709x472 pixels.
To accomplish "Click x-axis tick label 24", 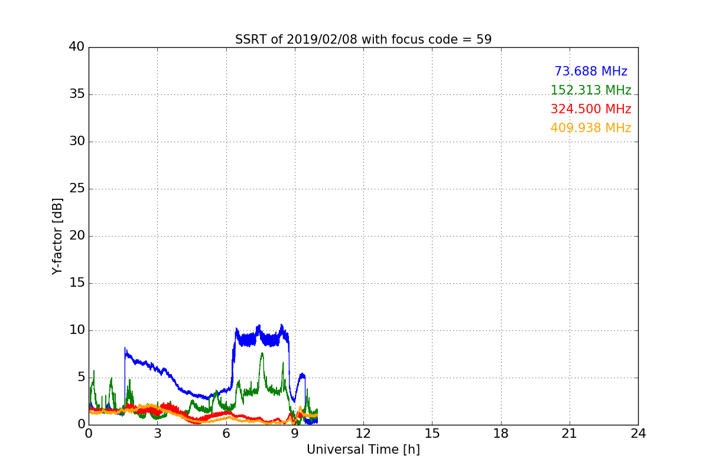I will pyautogui.click(x=638, y=434).
